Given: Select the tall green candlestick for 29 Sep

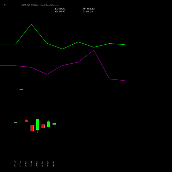Looking at the screenshot, I should [37, 124].
